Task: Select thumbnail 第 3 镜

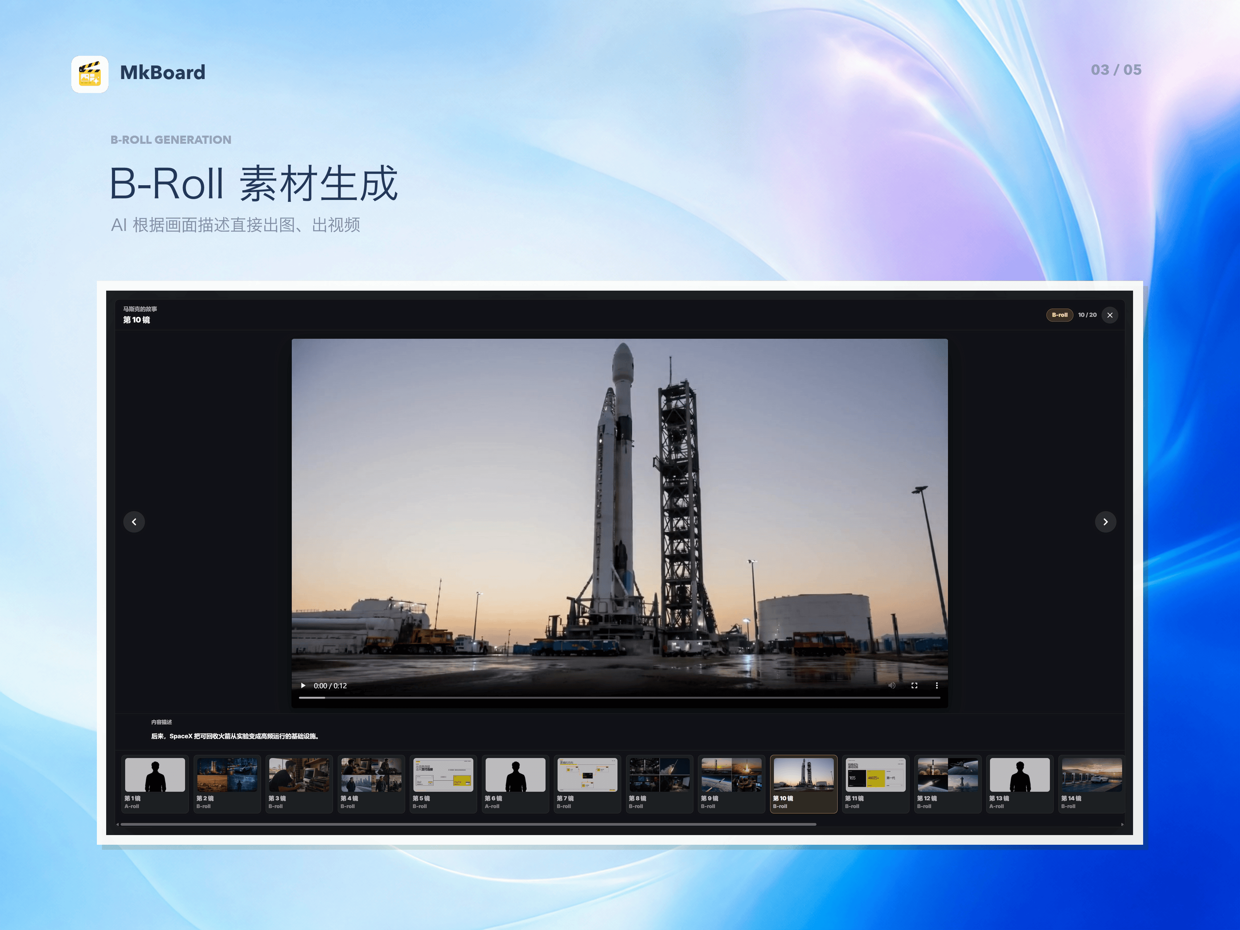Action: click(300, 784)
